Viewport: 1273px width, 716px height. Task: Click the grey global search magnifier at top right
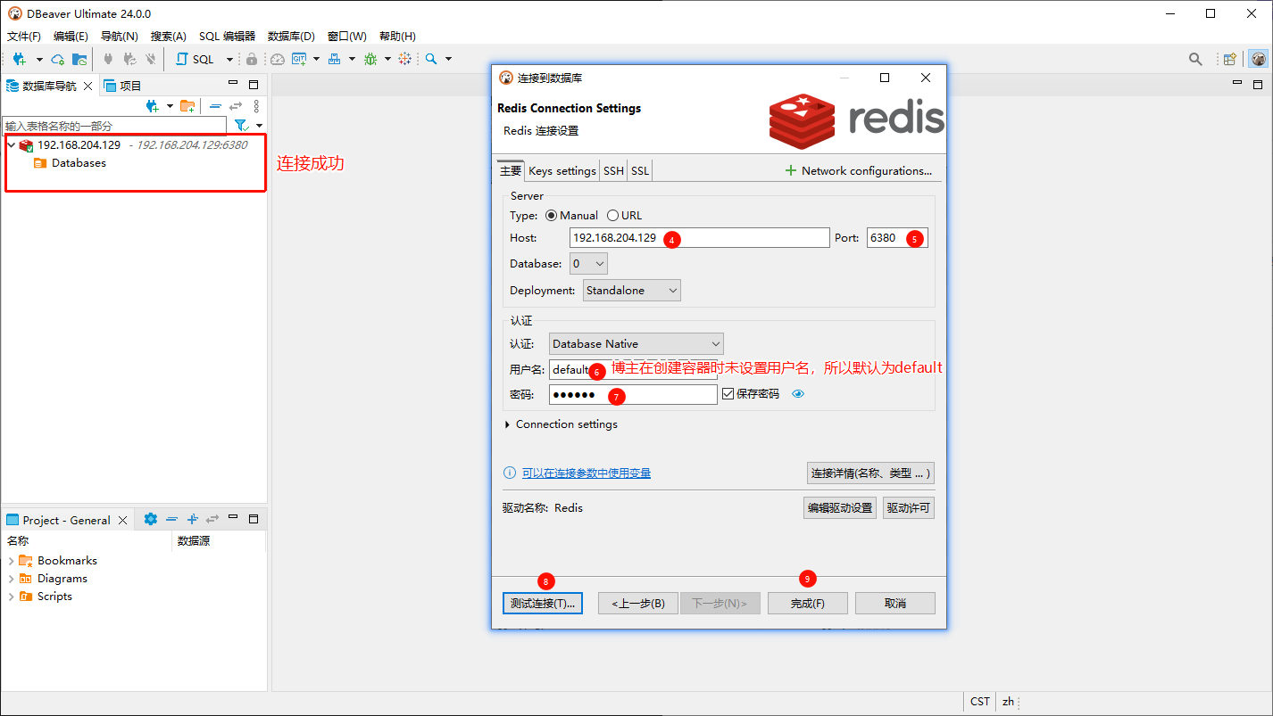1195,59
